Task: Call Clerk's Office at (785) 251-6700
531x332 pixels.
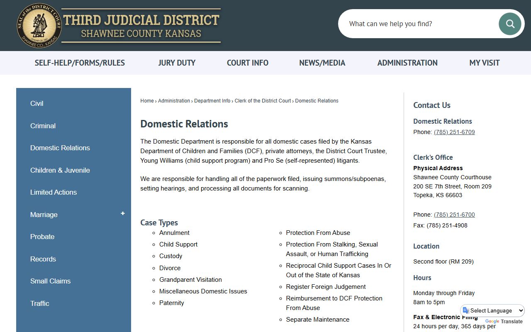Action: coord(454,215)
